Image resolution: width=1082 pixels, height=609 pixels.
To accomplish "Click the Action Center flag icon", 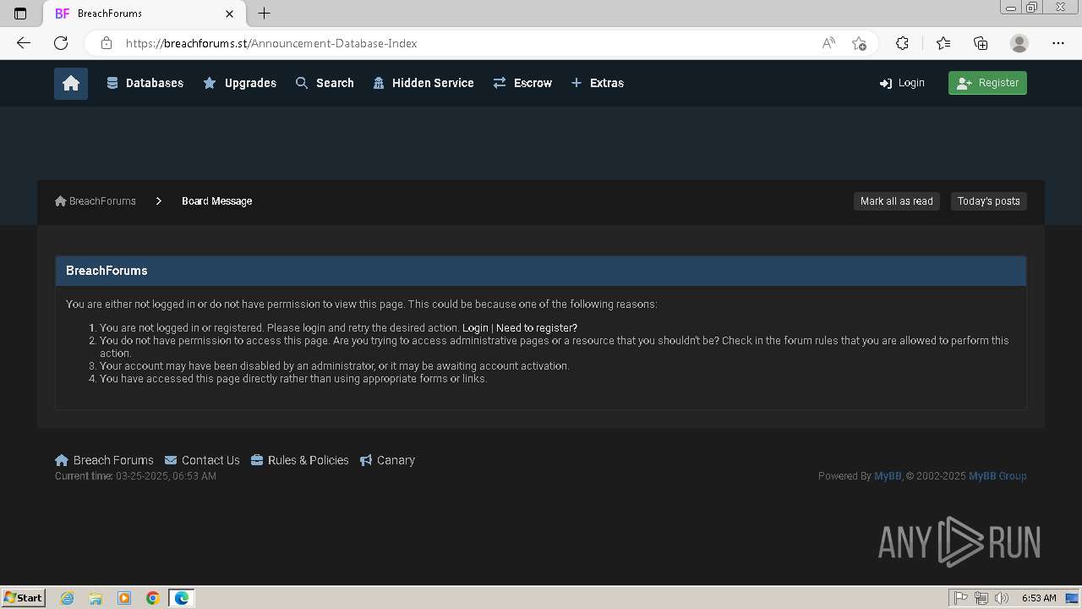I will [961, 598].
